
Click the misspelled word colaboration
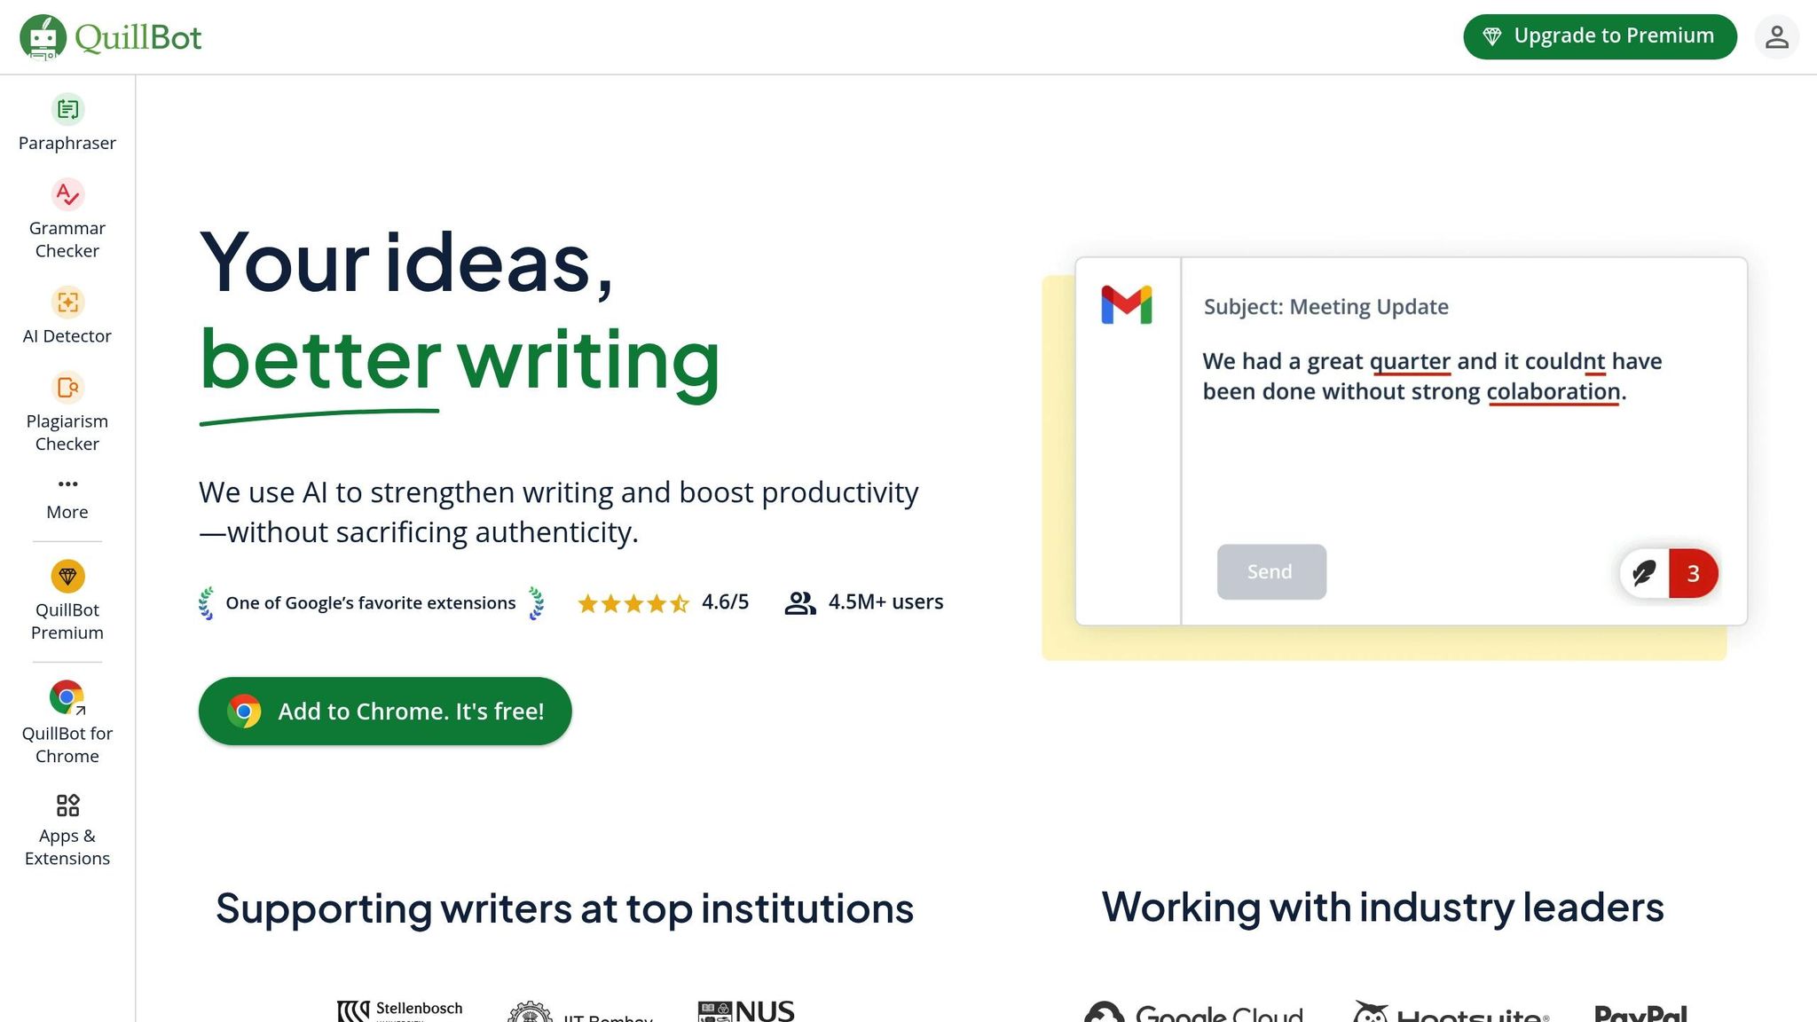click(1553, 392)
